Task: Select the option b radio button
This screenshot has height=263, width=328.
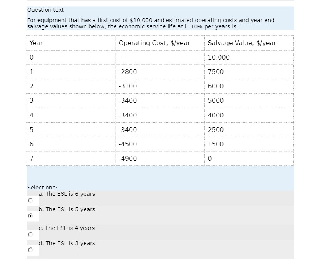Action: pyautogui.click(x=31, y=215)
